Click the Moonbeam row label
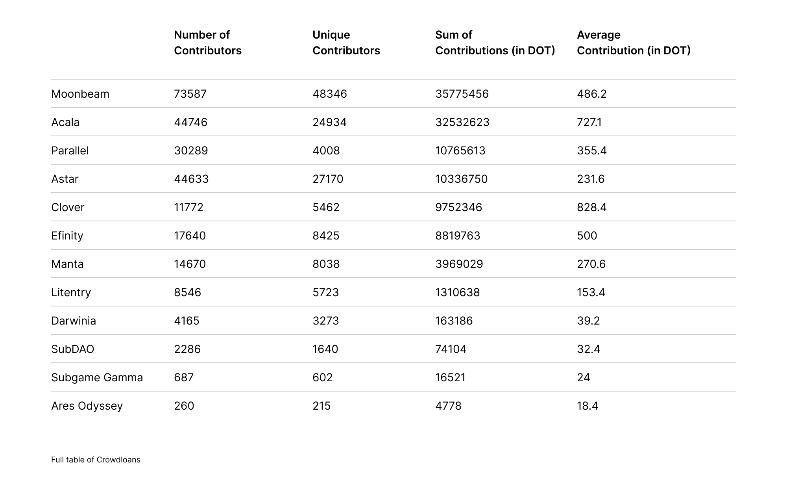Screen dimensions: 787x490 (80, 94)
